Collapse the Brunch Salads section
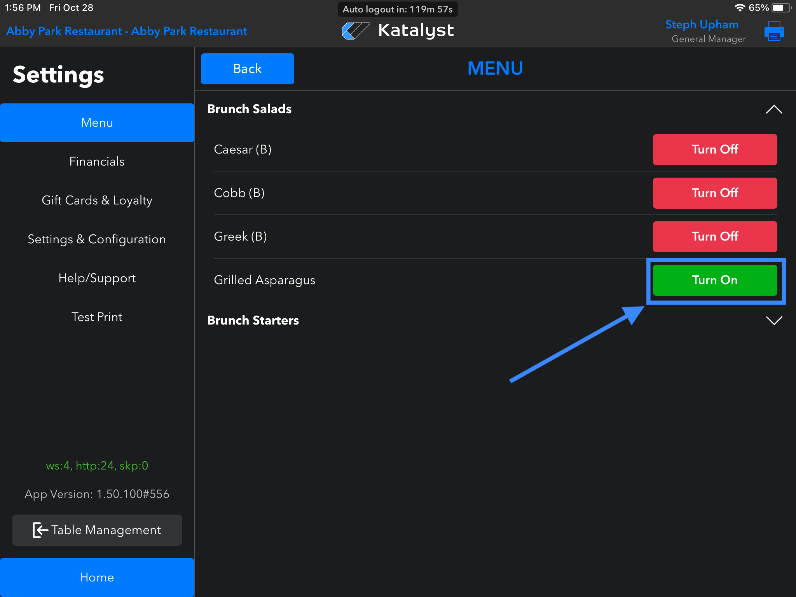This screenshot has height=597, width=796. click(x=773, y=109)
